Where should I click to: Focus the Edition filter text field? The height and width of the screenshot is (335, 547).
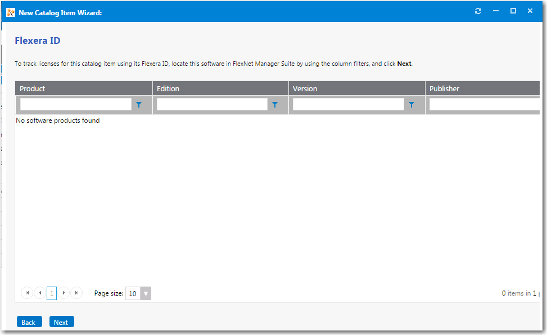point(212,105)
